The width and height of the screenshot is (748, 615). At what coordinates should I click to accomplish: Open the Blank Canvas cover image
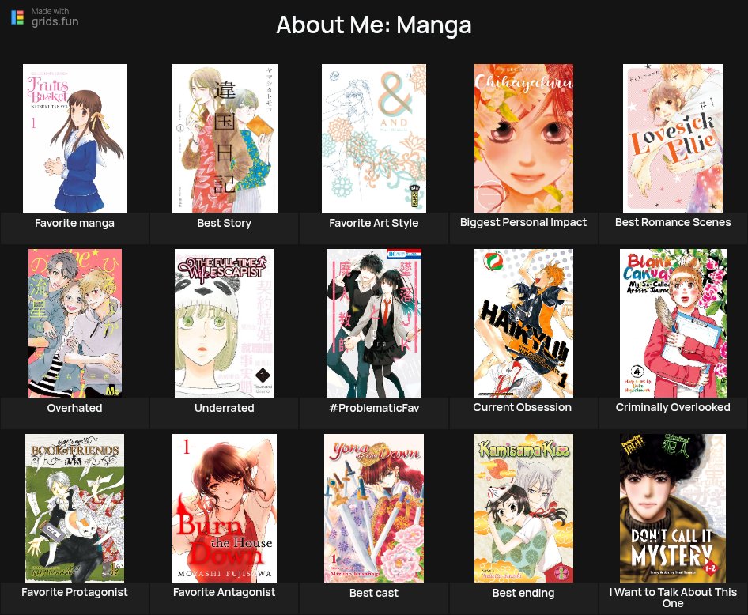[672, 323]
